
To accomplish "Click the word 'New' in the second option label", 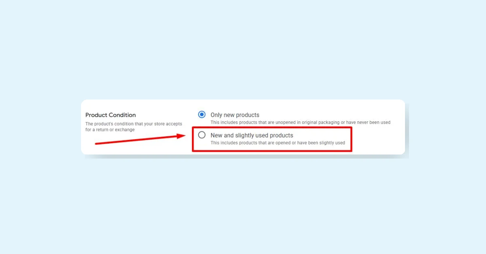I will coord(216,135).
